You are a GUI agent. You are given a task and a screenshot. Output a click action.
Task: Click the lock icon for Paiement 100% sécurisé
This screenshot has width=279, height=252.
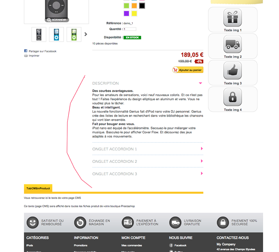[x=223, y=222]
